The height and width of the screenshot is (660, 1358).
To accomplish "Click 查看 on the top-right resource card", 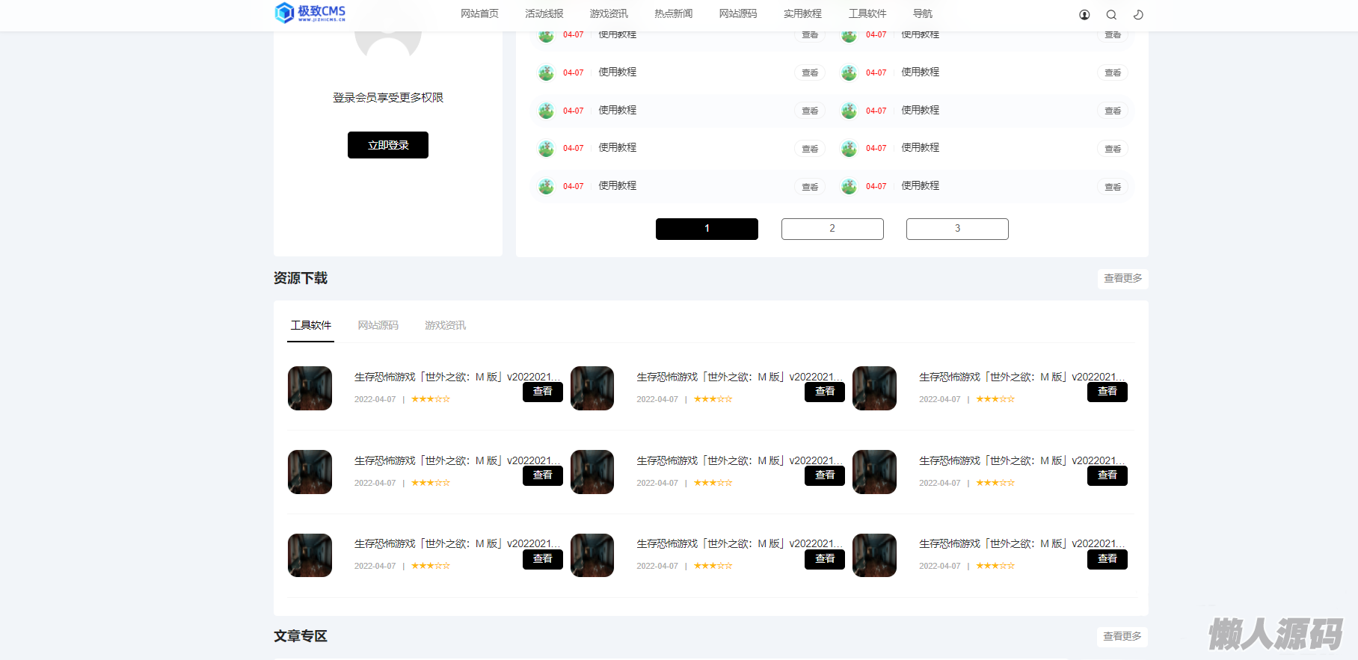I will click(x=1107, y=392).
